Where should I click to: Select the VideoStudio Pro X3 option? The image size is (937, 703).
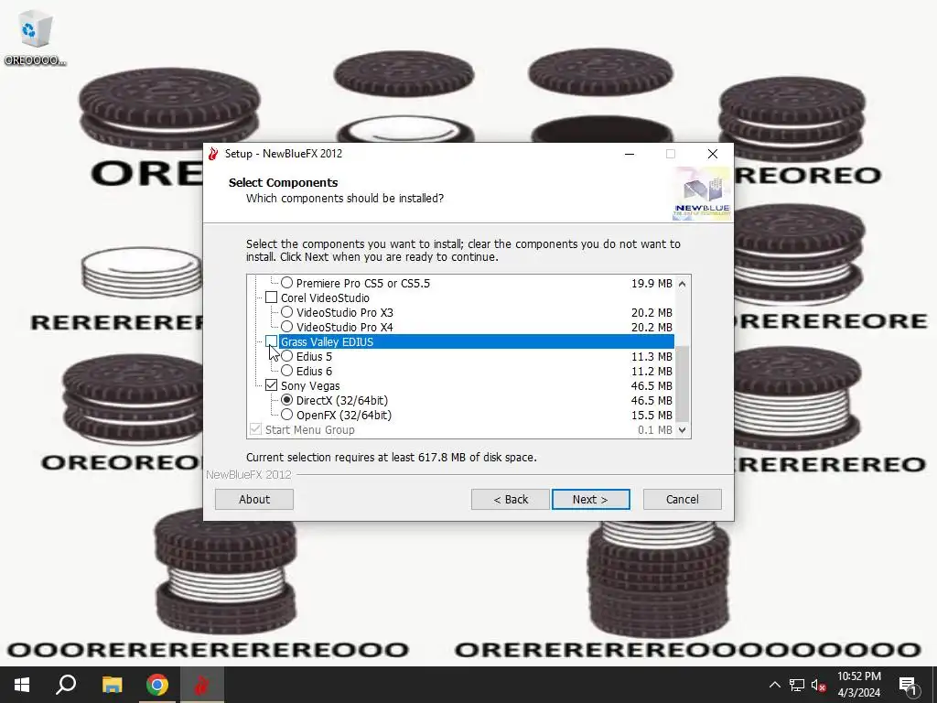pos(286,312)
